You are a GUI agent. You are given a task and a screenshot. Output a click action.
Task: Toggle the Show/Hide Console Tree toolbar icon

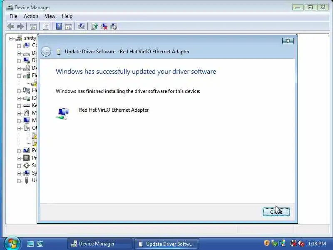click(33, 27)
